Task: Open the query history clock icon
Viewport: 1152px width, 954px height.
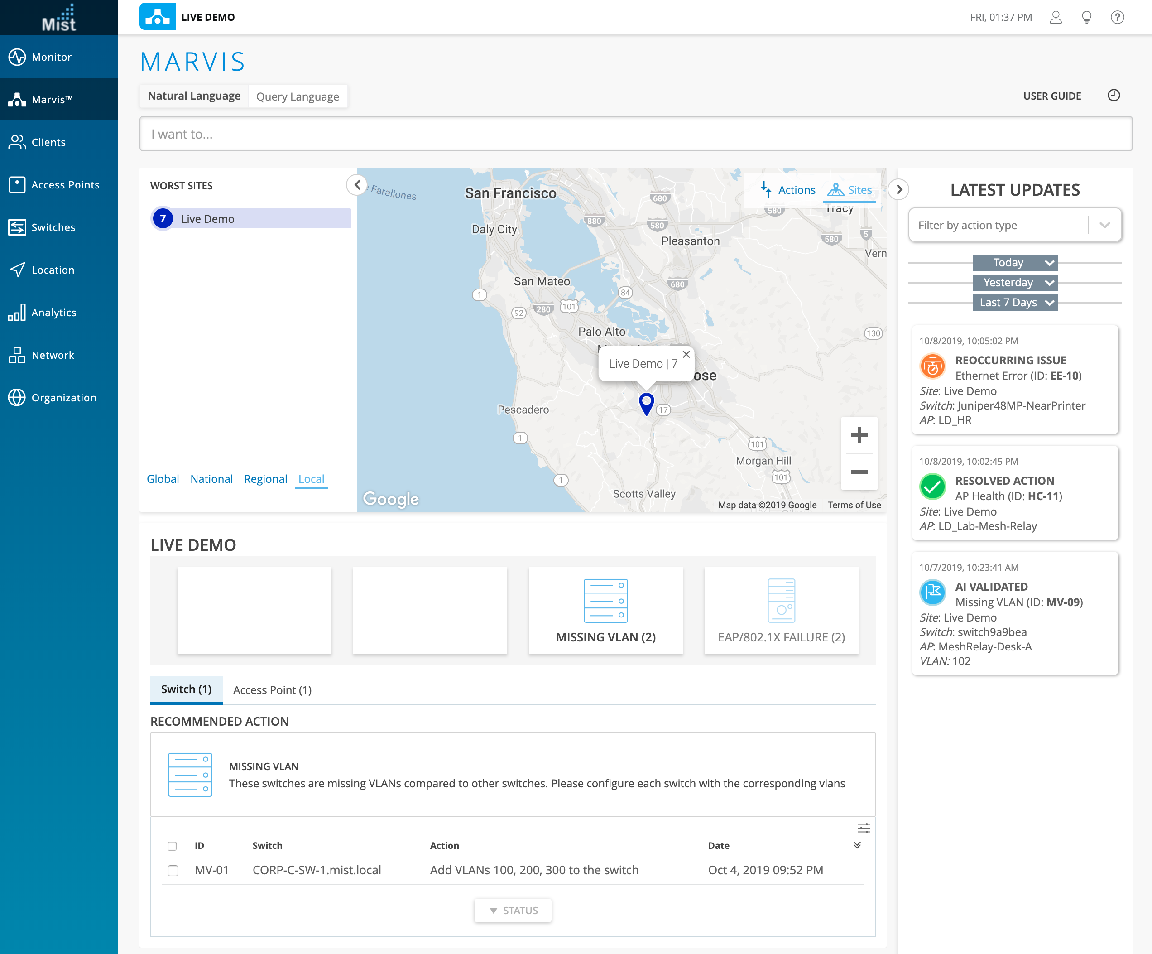Action: coord(1113,96)
